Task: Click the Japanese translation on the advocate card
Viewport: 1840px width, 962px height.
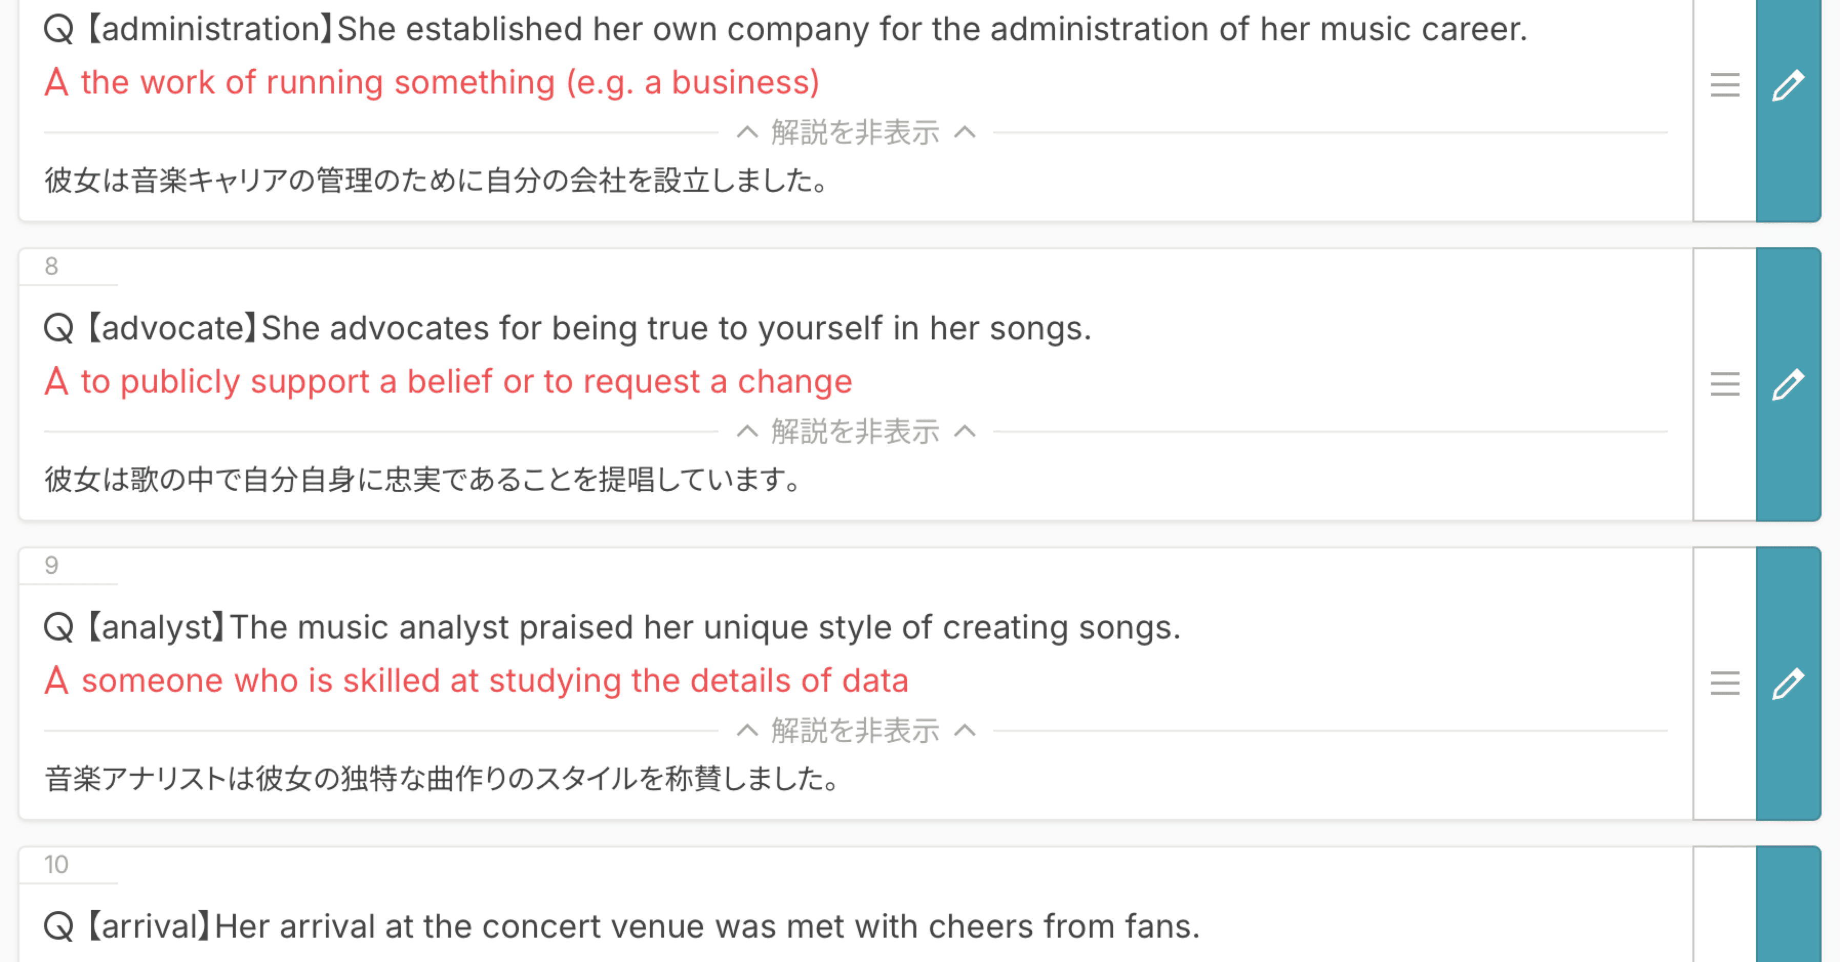Action: pos(423,479)
